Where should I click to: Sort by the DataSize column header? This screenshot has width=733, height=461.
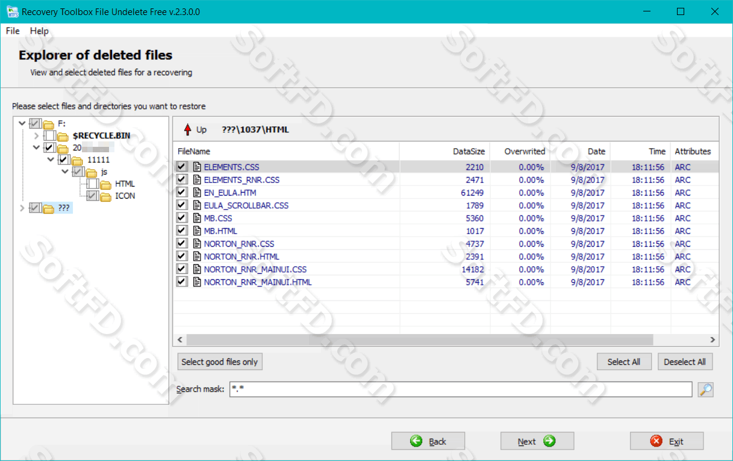(444, 151)
